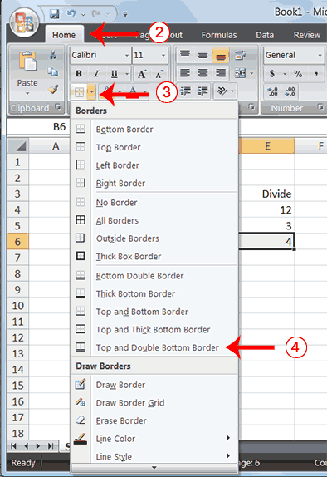Activate the Format Painter brush
Viewport: 327px width, 477px height.
tap(53, 89)
